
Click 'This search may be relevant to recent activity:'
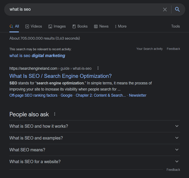point(40,49)
